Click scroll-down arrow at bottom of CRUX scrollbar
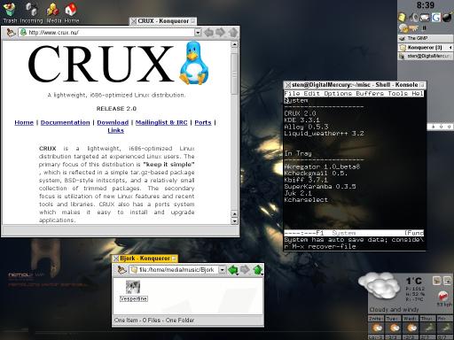 [x=234, y=221]
